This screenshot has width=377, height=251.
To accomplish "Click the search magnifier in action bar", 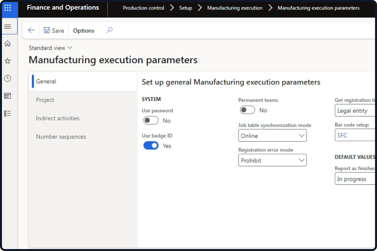I will click(x=109, y=30).
